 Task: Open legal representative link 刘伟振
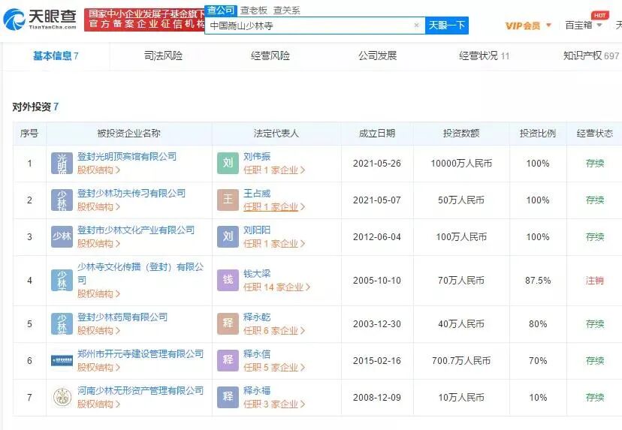tap(257, 157)
